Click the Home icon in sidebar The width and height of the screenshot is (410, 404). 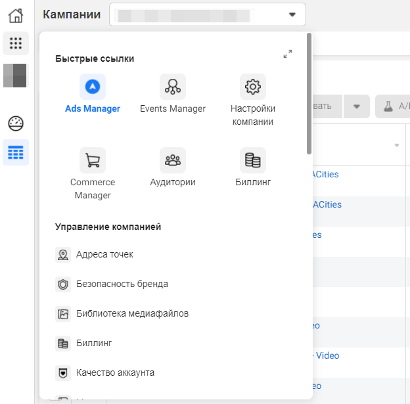pos(16,16)
